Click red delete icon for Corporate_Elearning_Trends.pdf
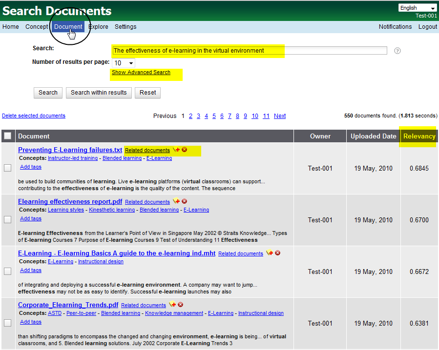 pyautogui.click(x=181, y=305)
